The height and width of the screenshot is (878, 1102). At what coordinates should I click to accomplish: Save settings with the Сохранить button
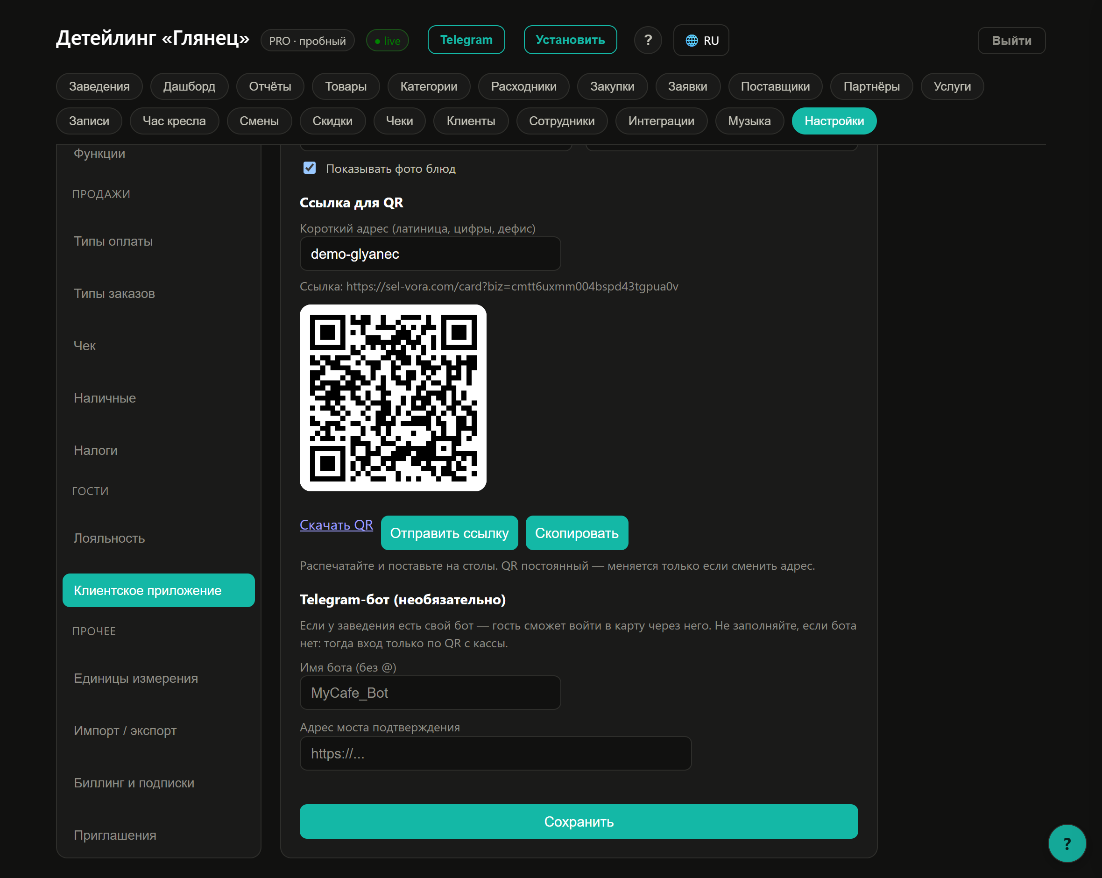coord(579,821)
